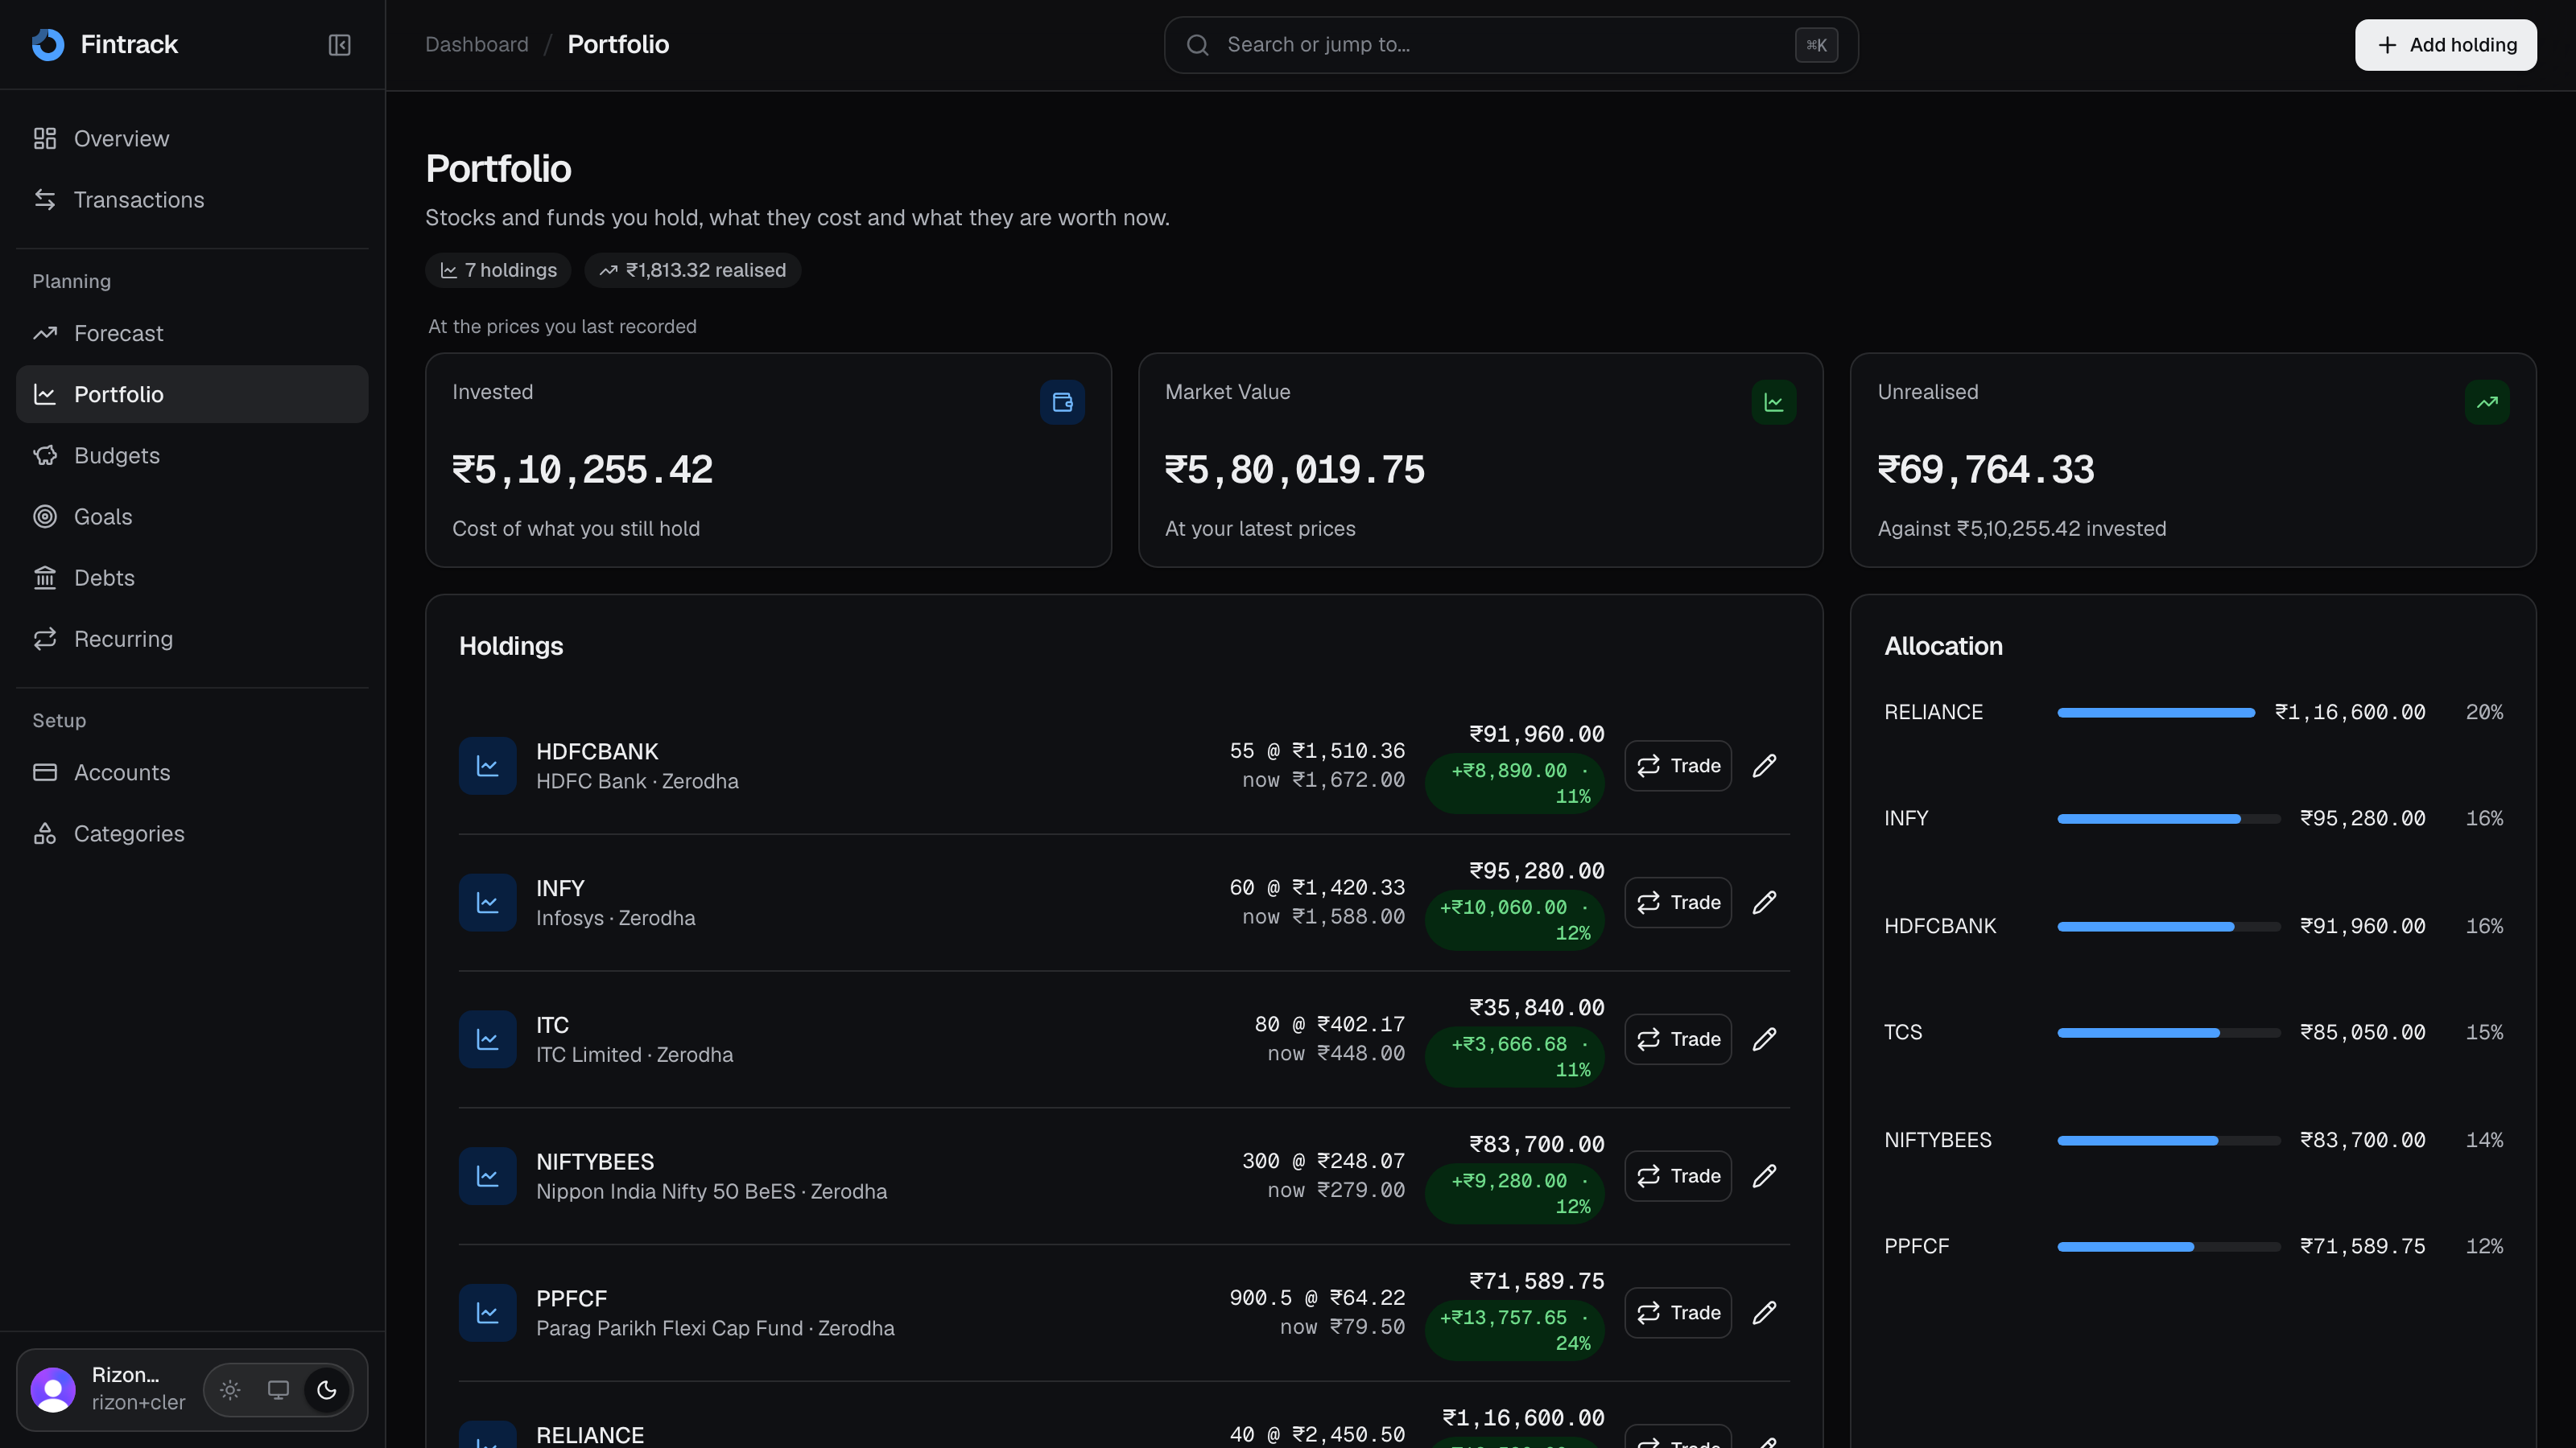
Task: Click the ₹69,764.33 unrealised amount
Action: click(x=1986, y=470)
